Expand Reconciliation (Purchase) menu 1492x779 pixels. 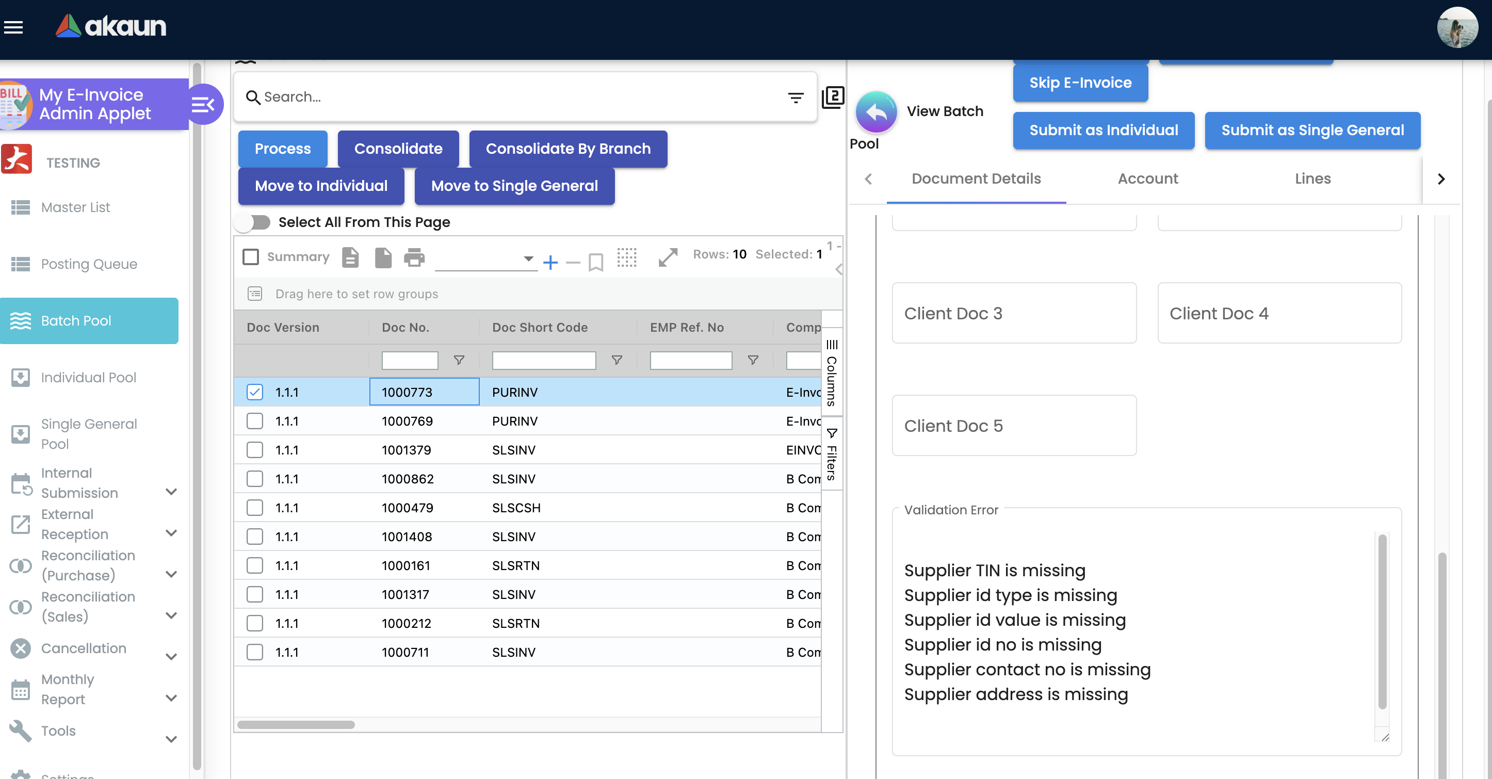coord(171,574)
